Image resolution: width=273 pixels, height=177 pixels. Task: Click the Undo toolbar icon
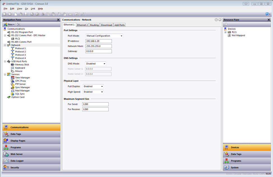click(x=32, y=14)
